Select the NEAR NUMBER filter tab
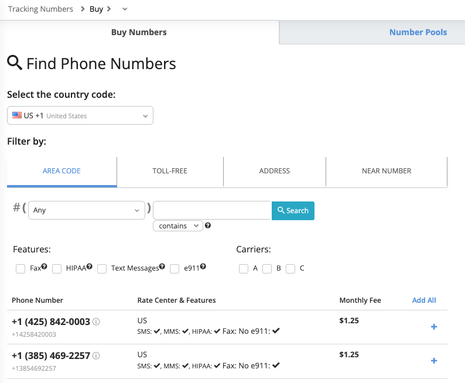The image size is (465, 383). [387, 171]
